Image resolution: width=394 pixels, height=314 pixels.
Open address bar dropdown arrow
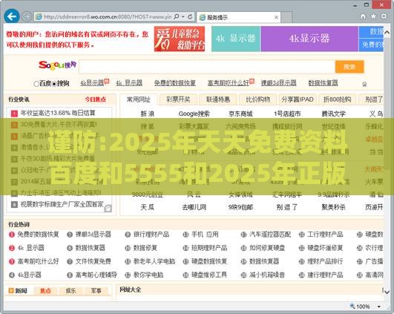click(183, 16)
